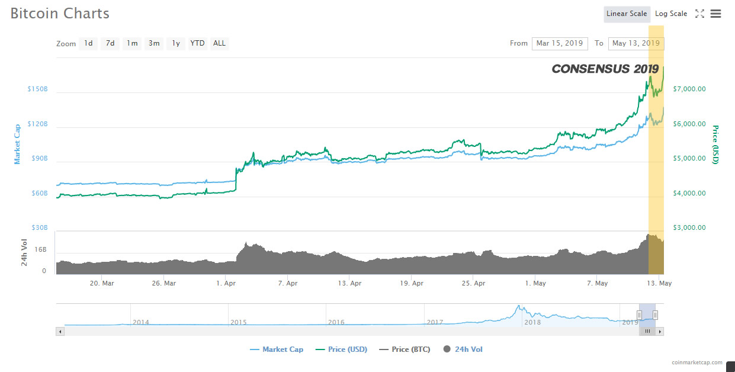The image size is (735, 372).
Task: Click 2015 in the navigator timeline
Action: coord(239,322)
